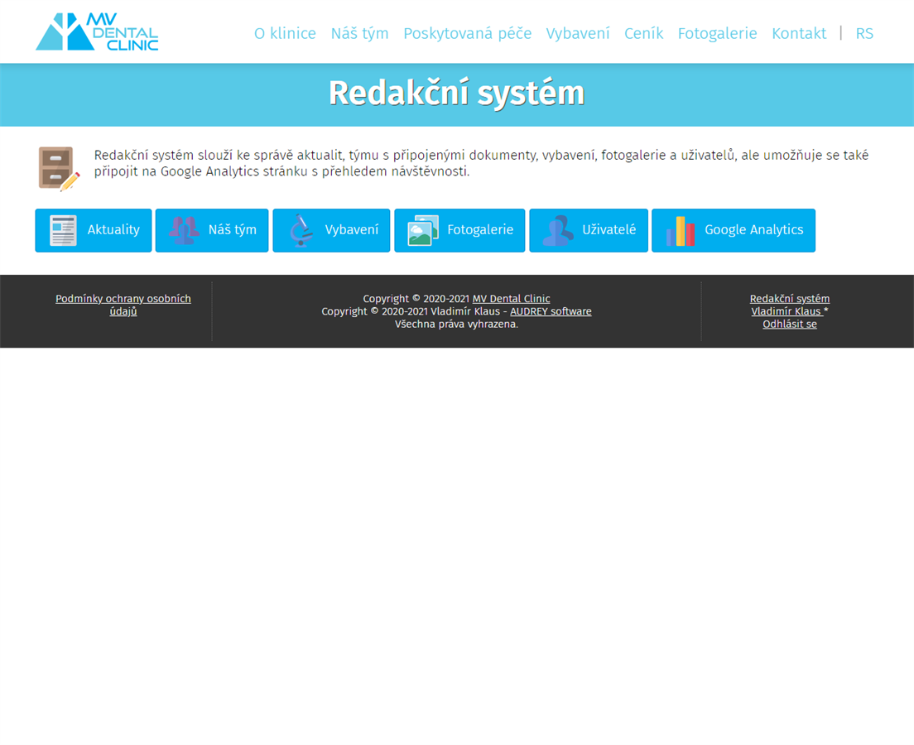The image size is (914, 745).
Task: Open the O klinice menu item
Action: [x=285, y=33]
